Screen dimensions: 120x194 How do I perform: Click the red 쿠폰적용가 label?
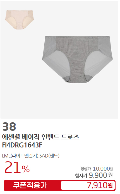point(30,185)
